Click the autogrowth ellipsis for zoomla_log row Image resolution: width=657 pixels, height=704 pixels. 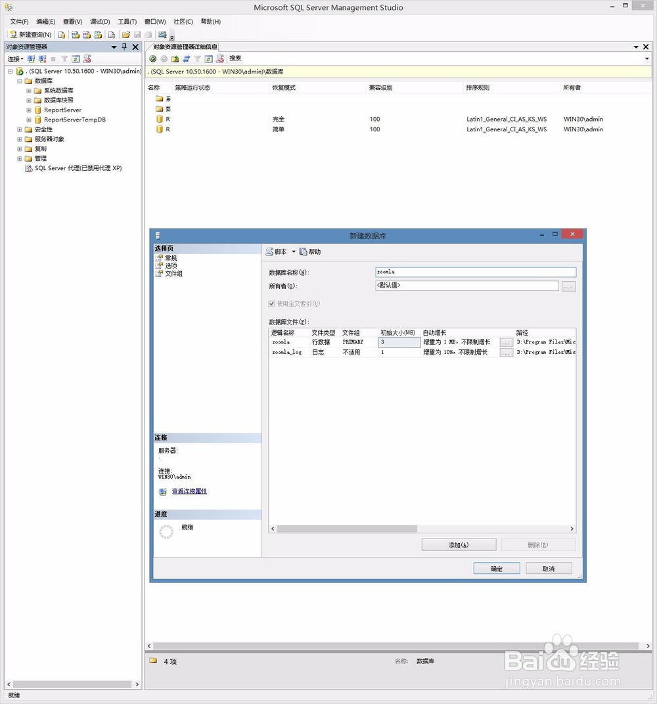tap(506, 353)
